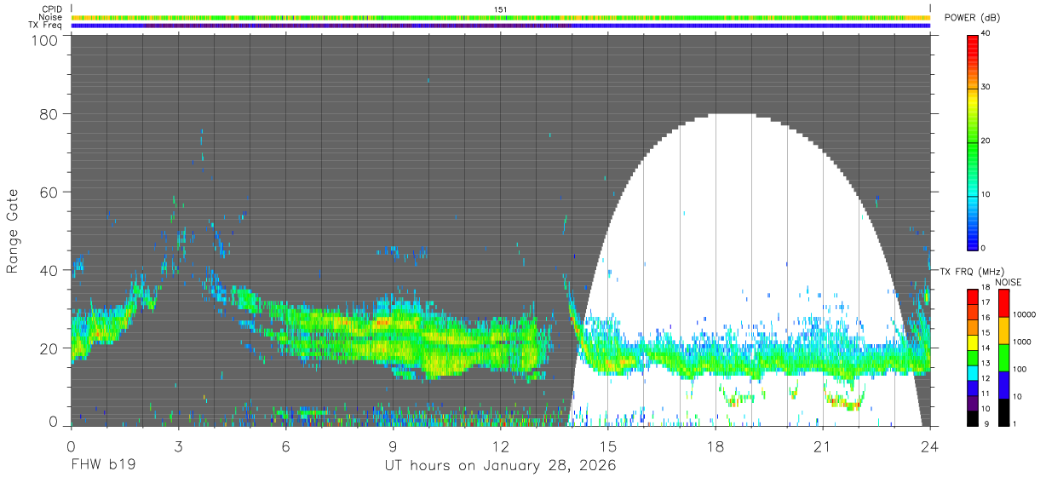Click the 100 tick on the Range Gate axis
Screen dimensions: 1046x483
[x=46, y=39]
